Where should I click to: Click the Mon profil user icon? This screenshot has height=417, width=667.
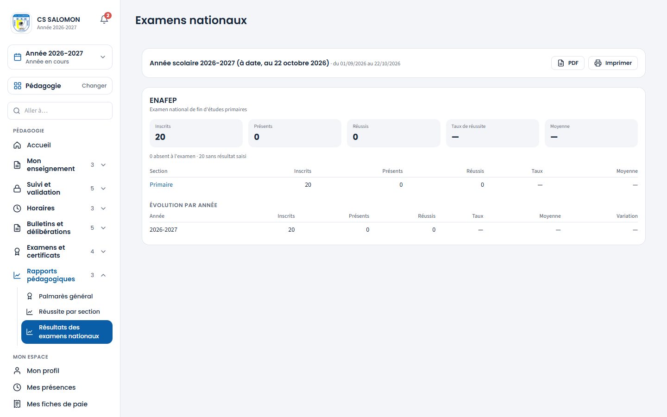point(17,371)
